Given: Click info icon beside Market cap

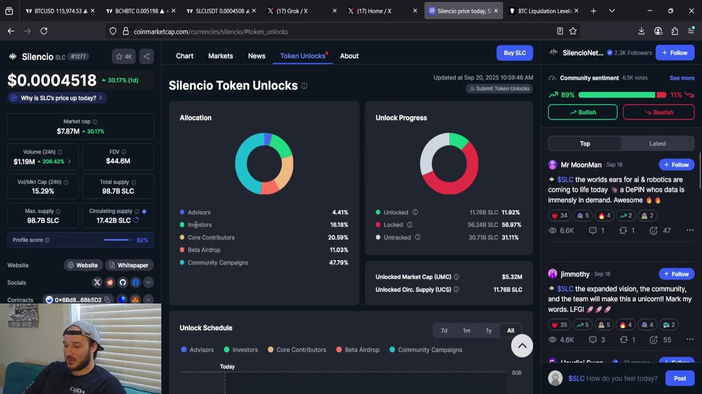Looking at the screenshot, I should pyautogui.click(x=95, y=121).
